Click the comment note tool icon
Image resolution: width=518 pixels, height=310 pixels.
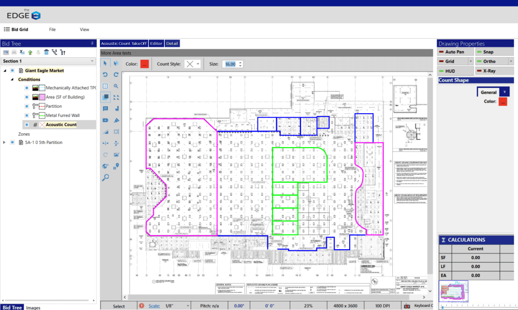point(106,109)
